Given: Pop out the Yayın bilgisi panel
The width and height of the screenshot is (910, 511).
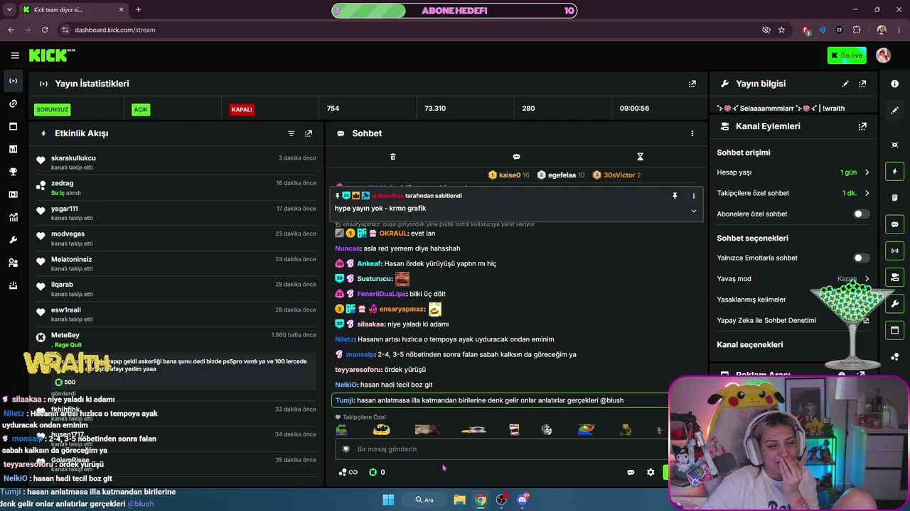Looking at the screenshot, I should pyautogui.click(x=862, y=84).
